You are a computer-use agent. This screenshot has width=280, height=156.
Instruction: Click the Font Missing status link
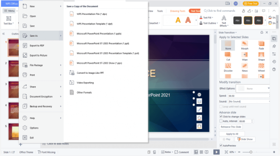tap(47, 152)
